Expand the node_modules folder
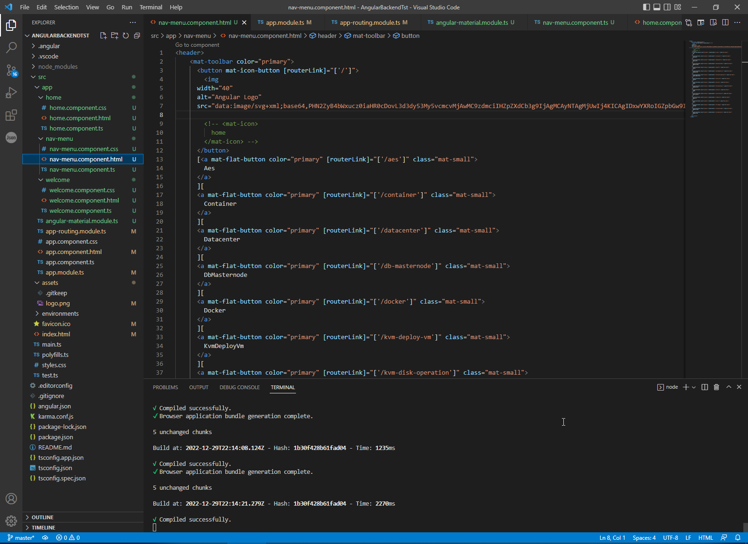This screenshot has height=544, width=748. point(58,66)
